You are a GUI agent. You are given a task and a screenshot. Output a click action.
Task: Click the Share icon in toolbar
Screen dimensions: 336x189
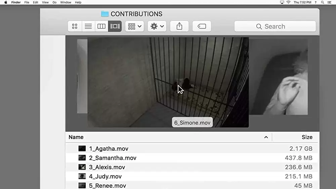179,26
